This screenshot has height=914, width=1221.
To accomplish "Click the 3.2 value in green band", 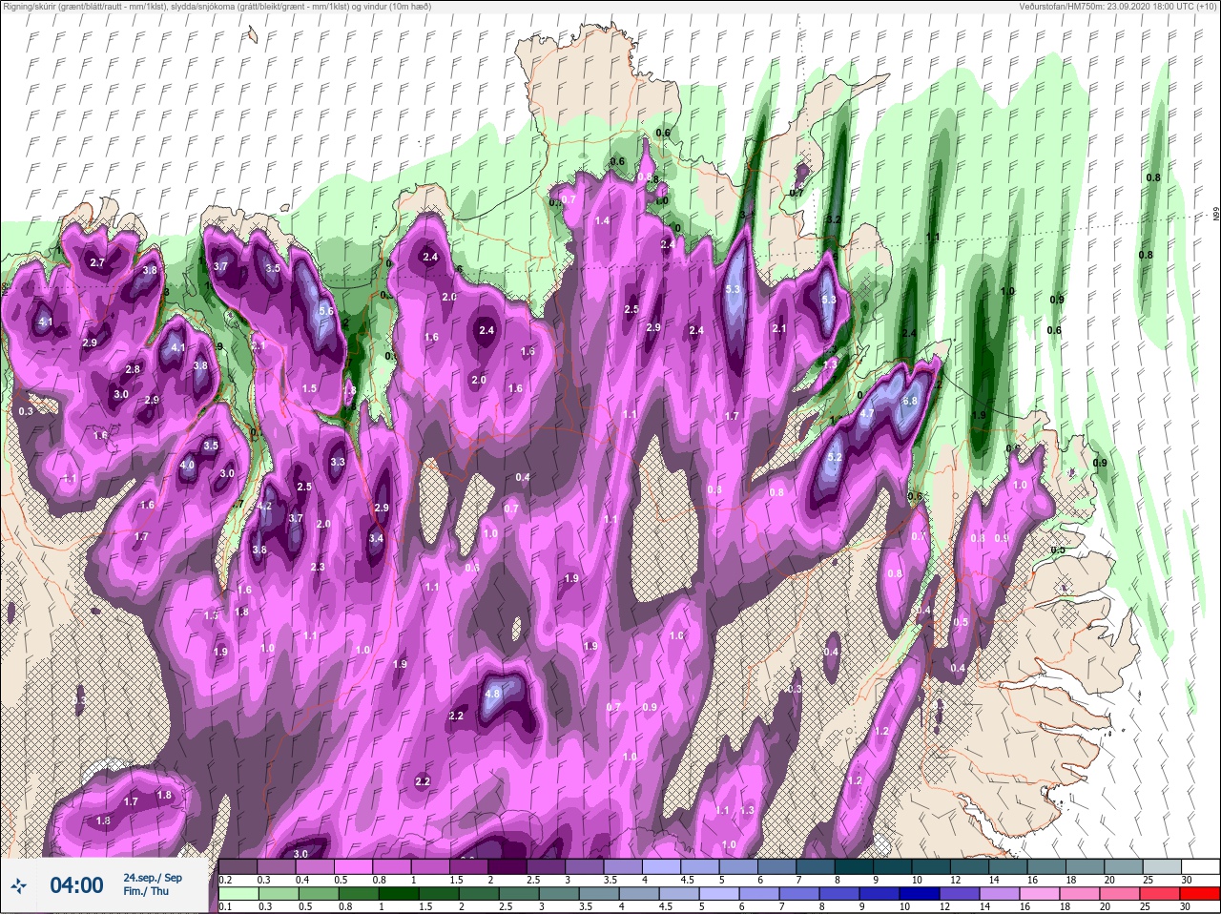I will coord(833,220).
